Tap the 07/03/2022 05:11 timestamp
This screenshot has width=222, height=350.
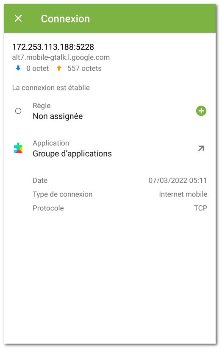(x=178, y=180)
